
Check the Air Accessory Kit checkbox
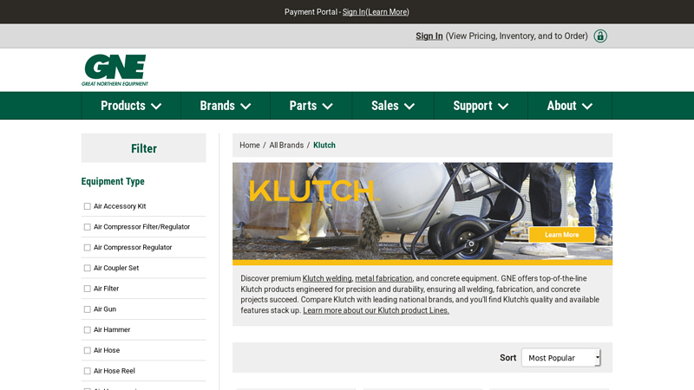coord(88,206)
